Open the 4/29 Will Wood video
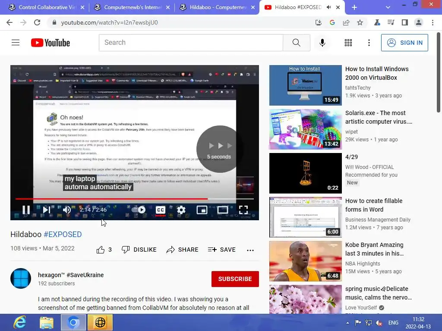 305,173
